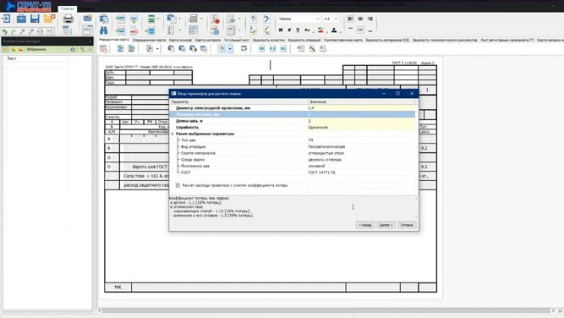
Task: Click the binoculars search icon
Action: tap(104, 30)
